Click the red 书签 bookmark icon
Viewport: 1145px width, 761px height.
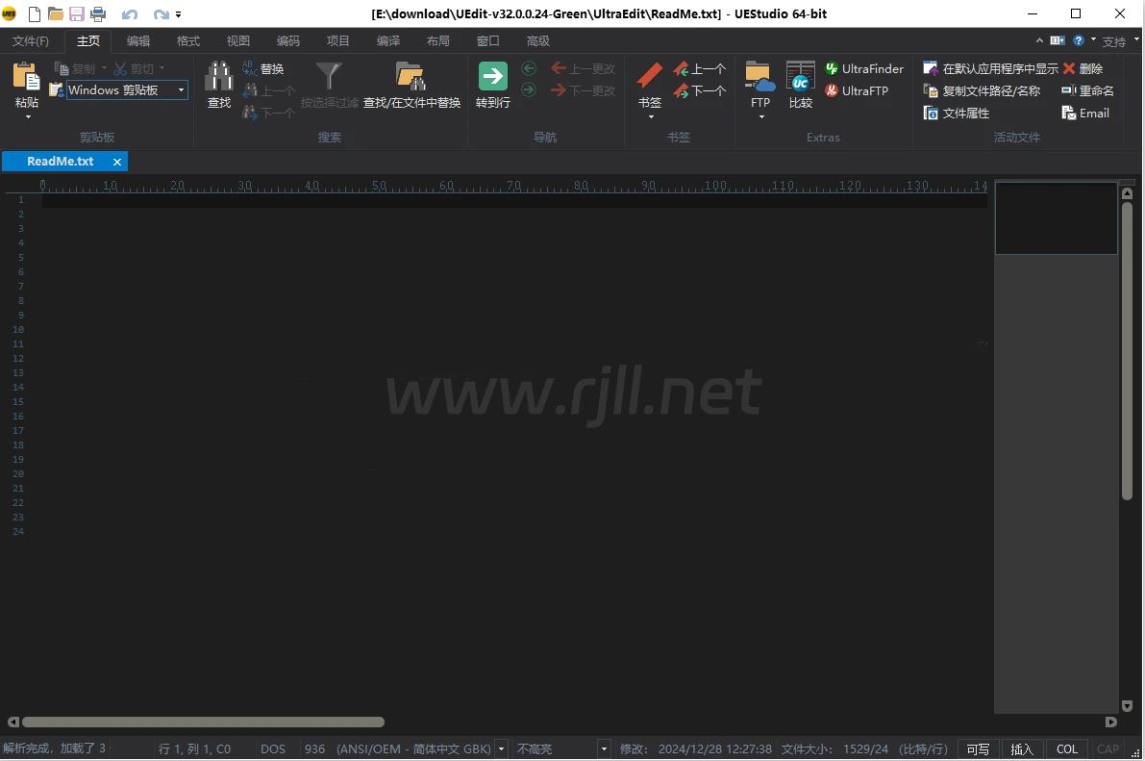point(650,77)
